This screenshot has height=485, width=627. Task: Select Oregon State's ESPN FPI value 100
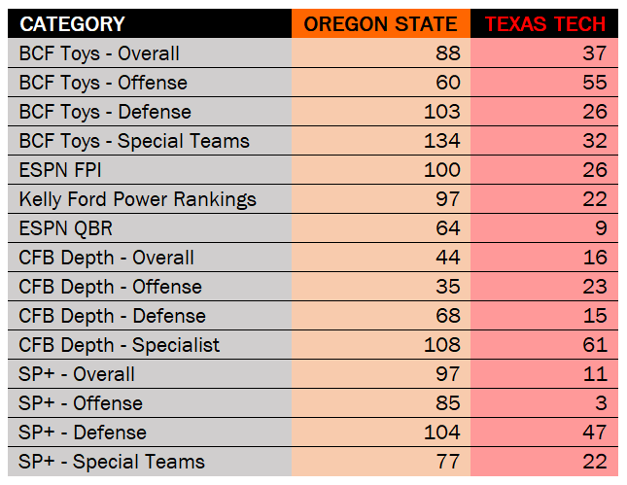coord(442,170)
